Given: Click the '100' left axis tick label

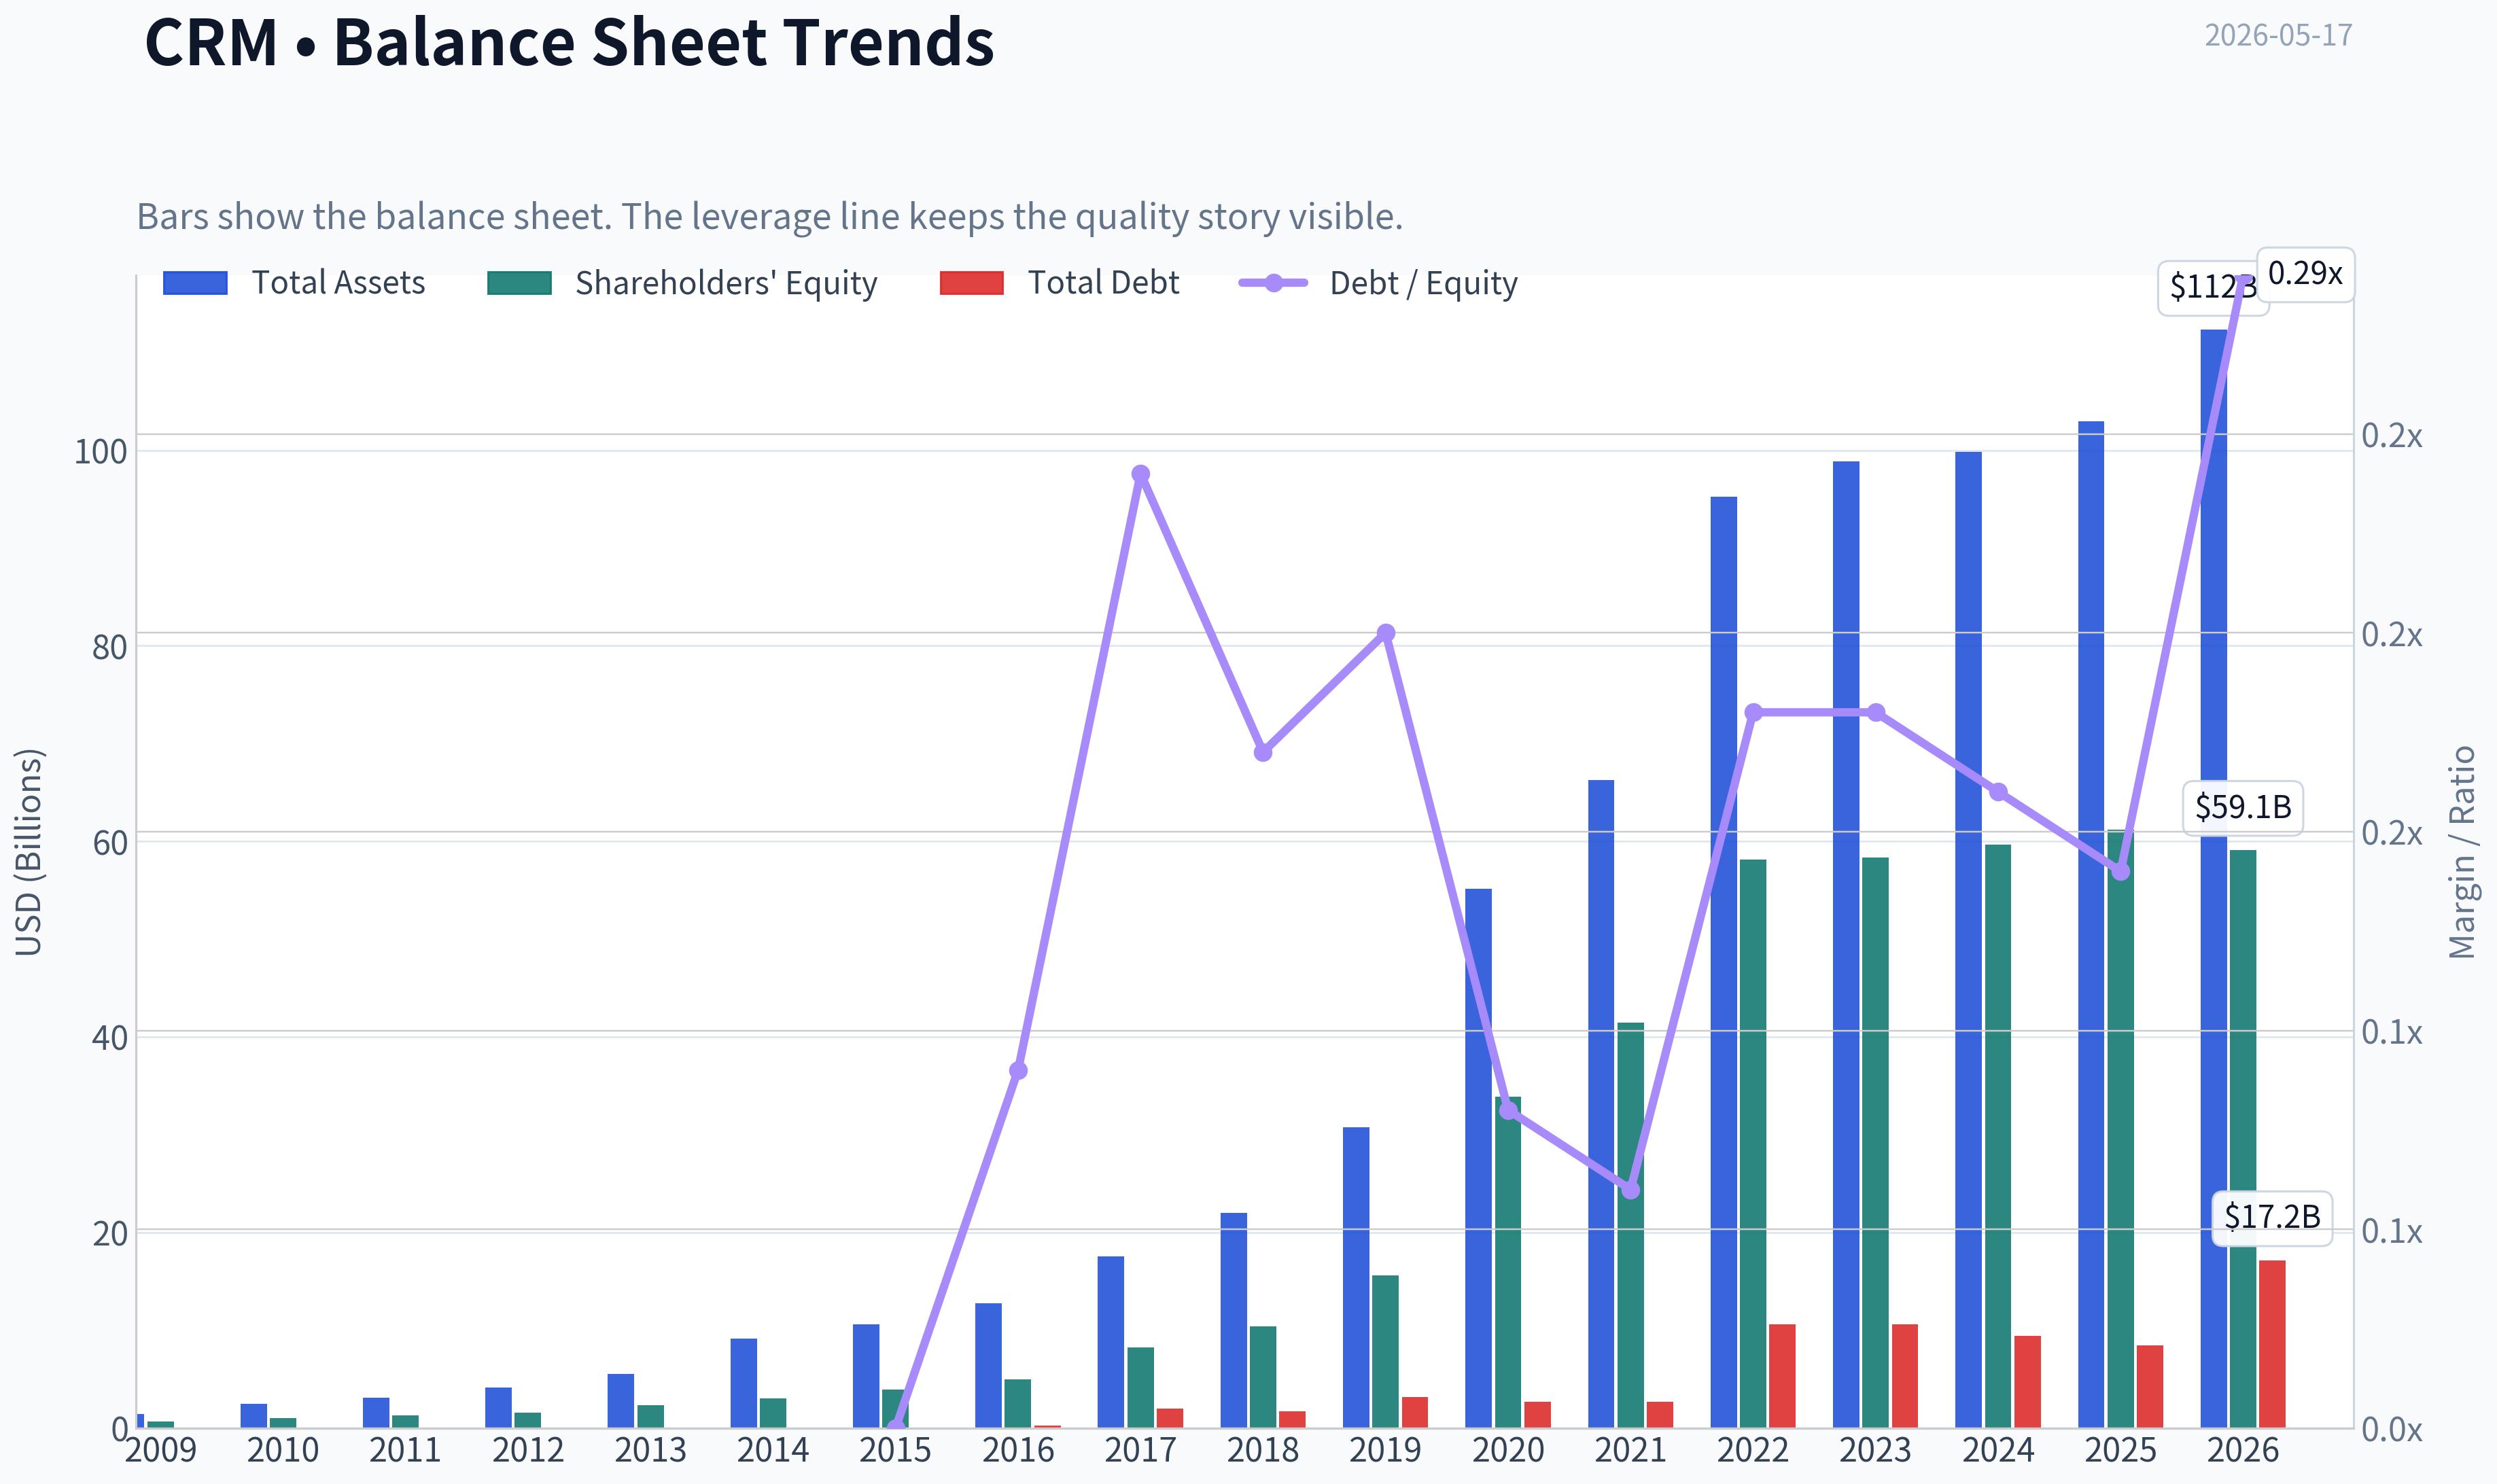Looking at the screenshot, I should click(x=101, y=452).
